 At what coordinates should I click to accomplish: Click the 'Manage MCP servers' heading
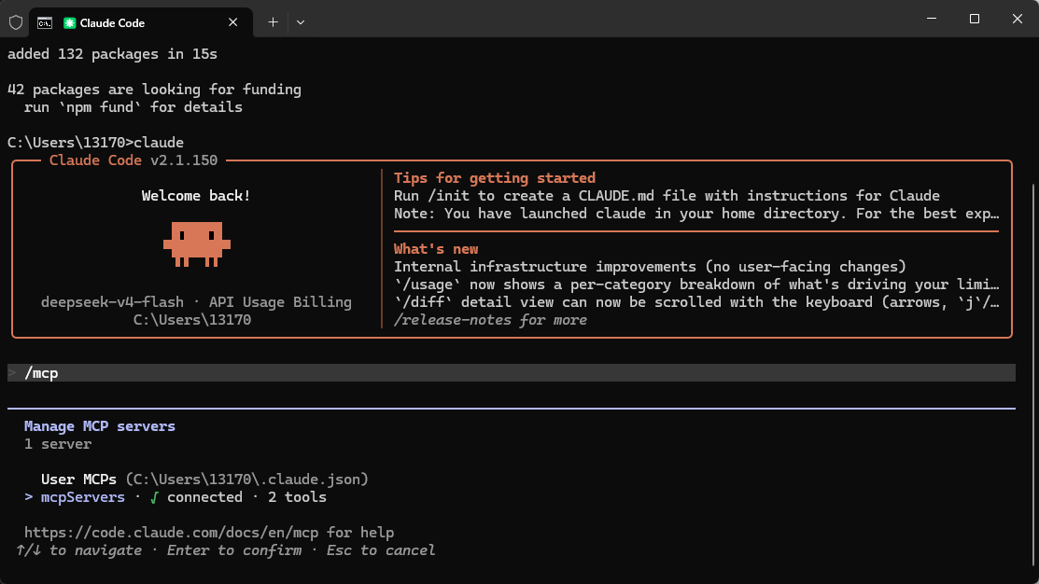[x=99, y=426]
